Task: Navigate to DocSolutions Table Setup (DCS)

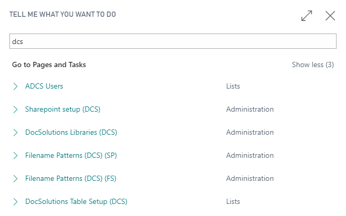Action: [76, 202]
